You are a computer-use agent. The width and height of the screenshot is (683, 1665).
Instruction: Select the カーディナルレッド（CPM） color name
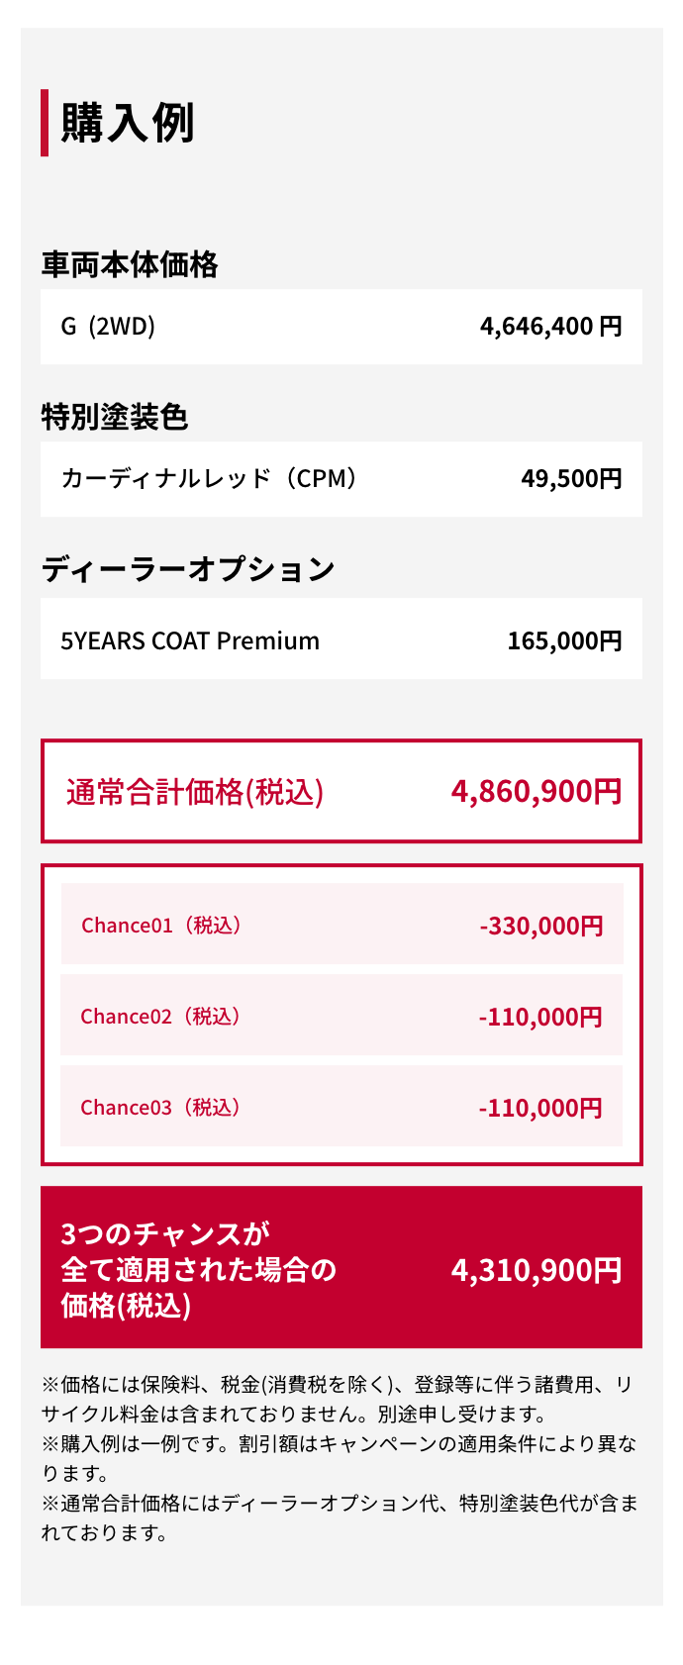[210, 479]
